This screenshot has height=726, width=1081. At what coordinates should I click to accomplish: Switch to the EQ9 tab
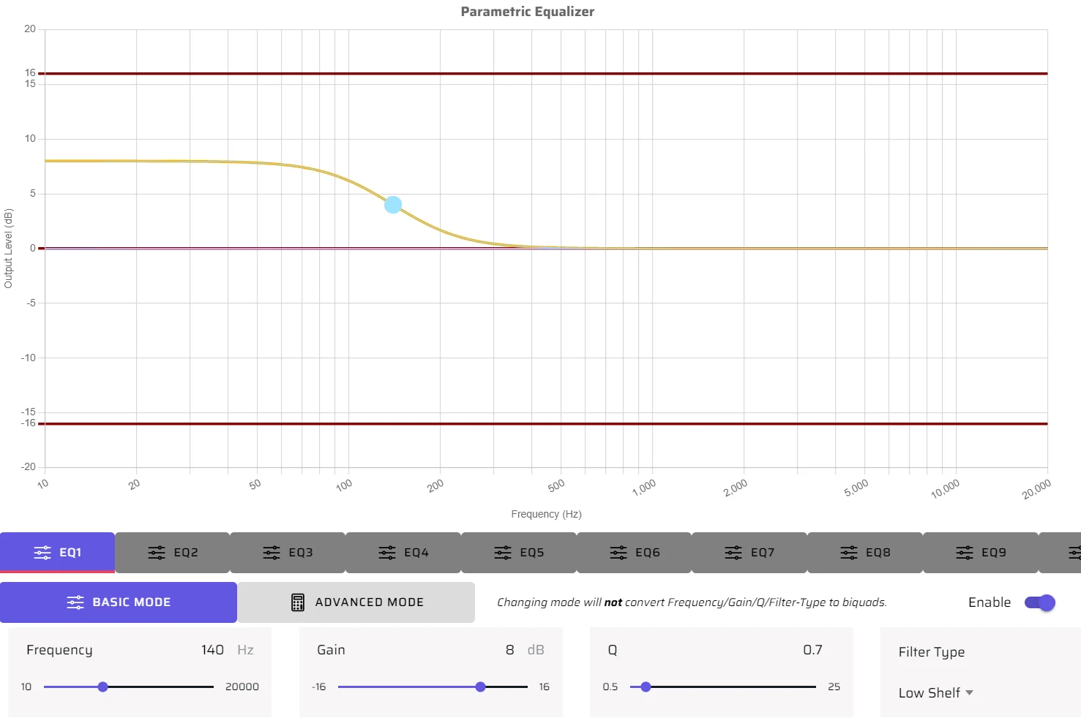pos(981,553)
